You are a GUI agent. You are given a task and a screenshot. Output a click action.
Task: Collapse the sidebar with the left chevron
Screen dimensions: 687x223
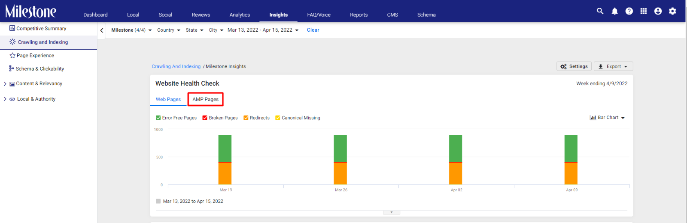click(x=102, y=30)
